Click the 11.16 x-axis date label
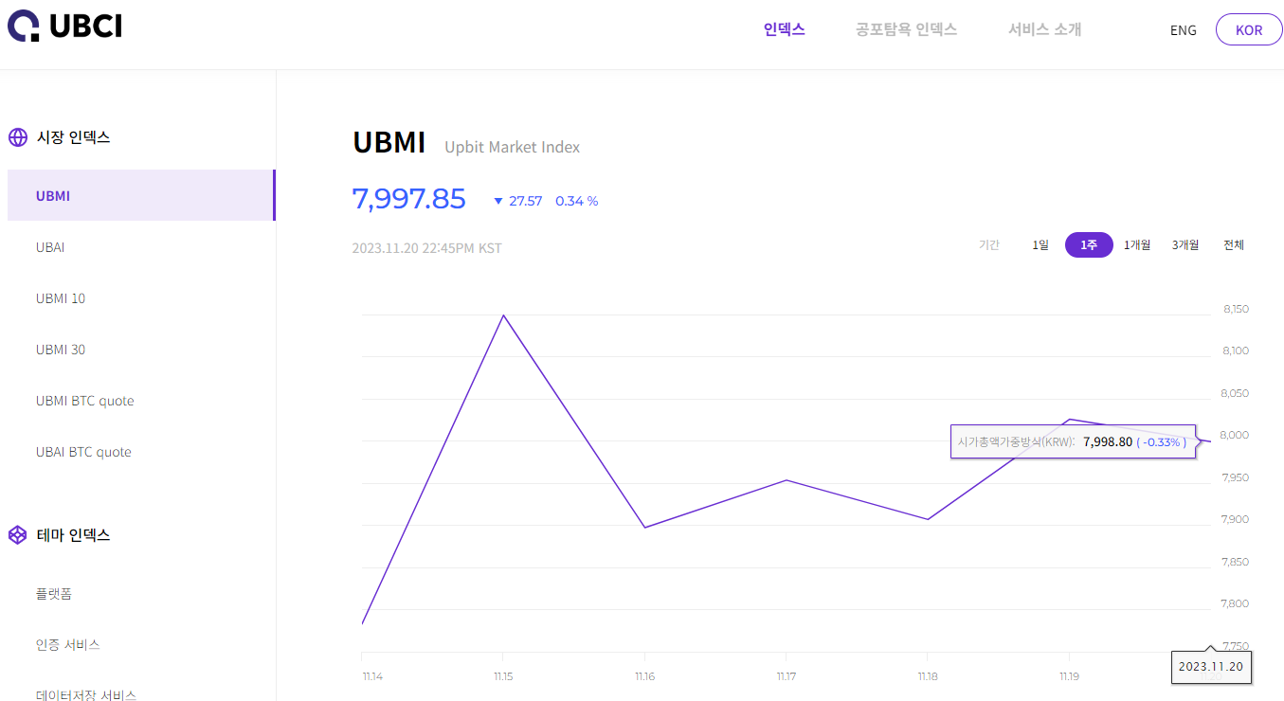This screenshot has height=701, width=1284. [644, 676]
